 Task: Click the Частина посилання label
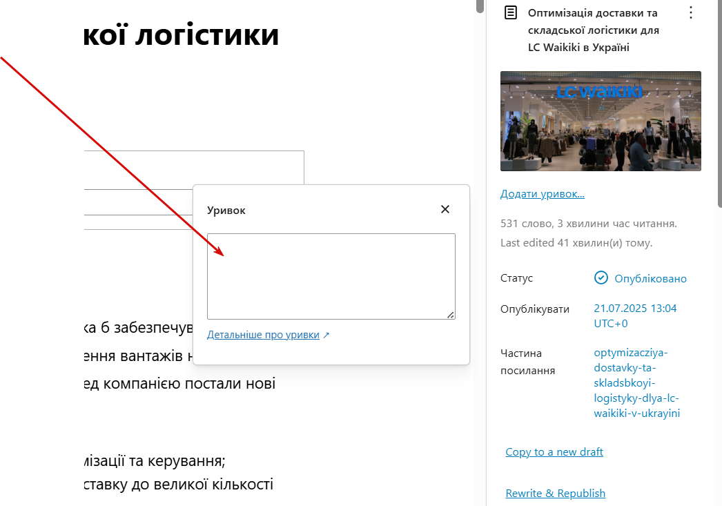(527, 362)
